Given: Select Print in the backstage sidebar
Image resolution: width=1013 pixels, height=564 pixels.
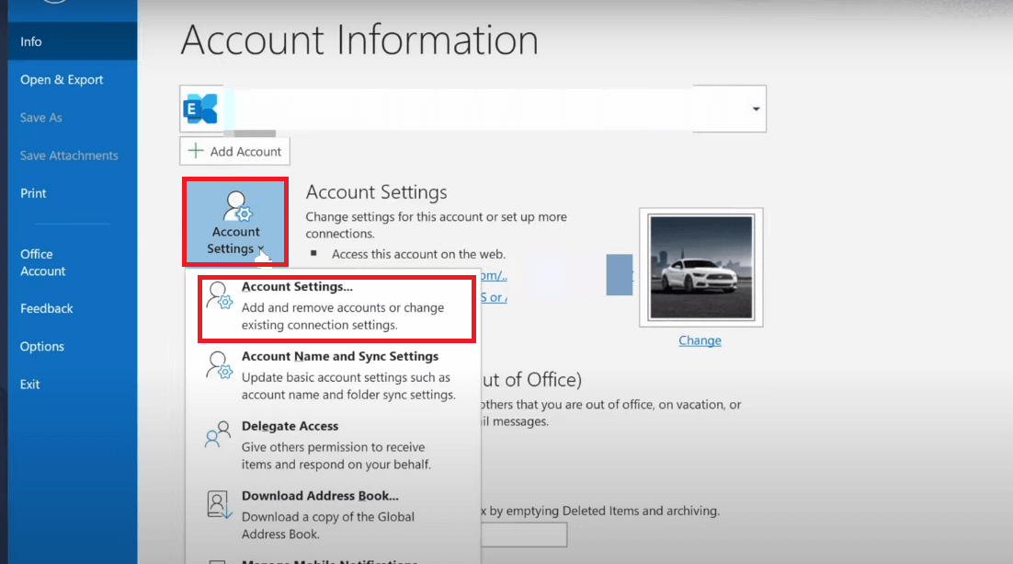Looking at the screenshot, I should [33, 193].
